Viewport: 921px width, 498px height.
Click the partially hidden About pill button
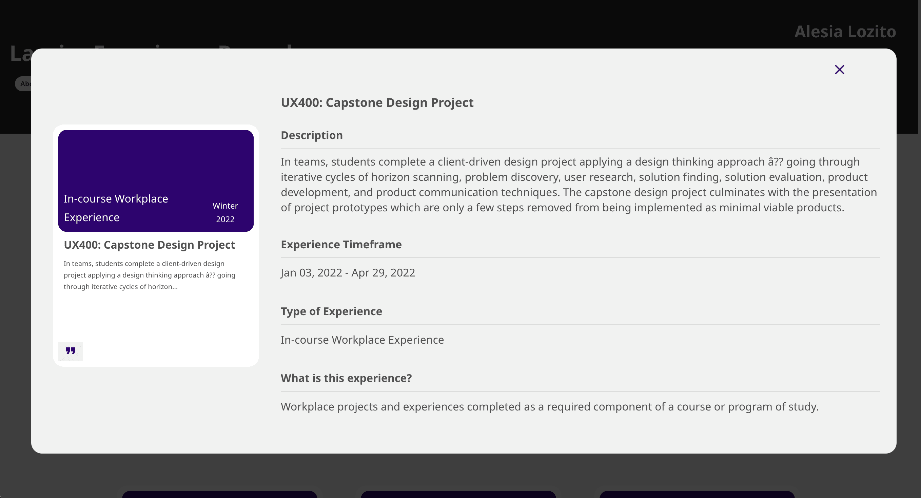point(23,84)
